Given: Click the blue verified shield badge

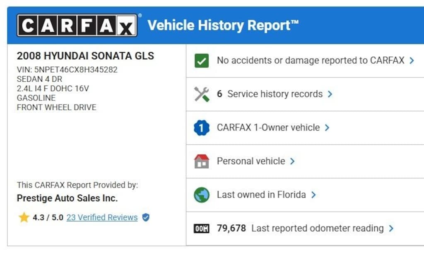Looking at the screenshot, I should [146, 217].
